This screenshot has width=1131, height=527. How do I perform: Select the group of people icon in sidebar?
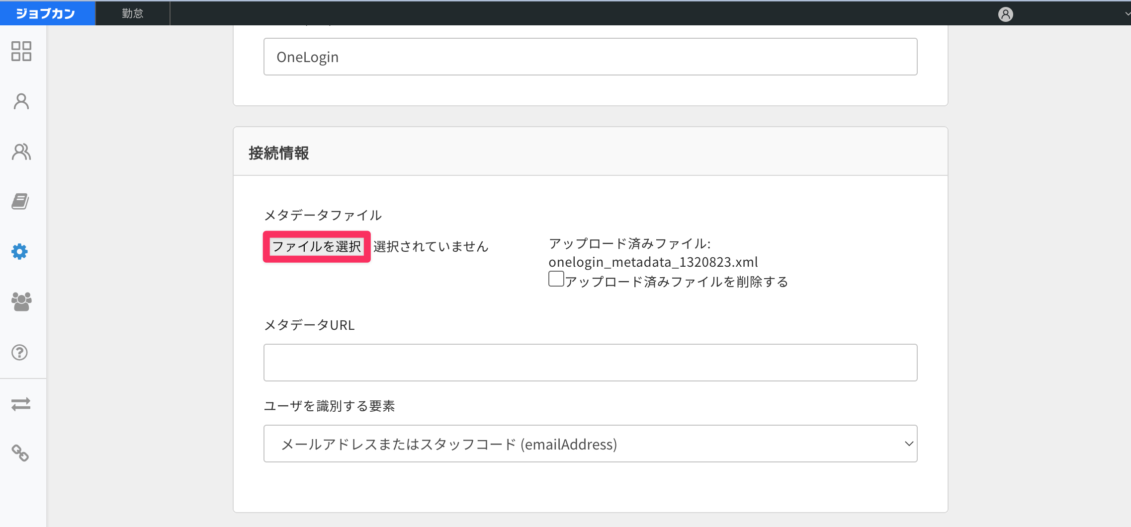(x=21, y=301)
